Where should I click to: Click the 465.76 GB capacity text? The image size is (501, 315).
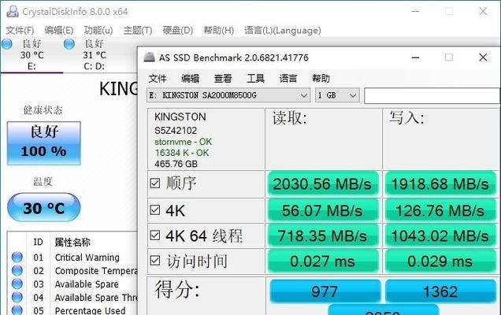click(176, 164)
